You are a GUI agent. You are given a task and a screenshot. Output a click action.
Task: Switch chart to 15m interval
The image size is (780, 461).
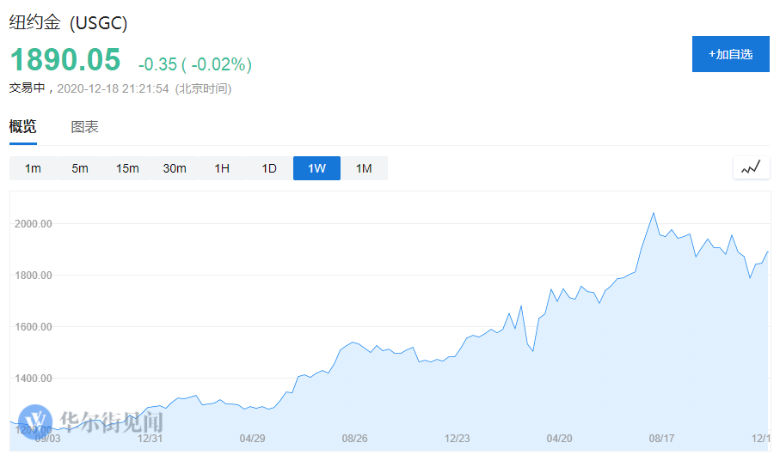coord(127,168)
